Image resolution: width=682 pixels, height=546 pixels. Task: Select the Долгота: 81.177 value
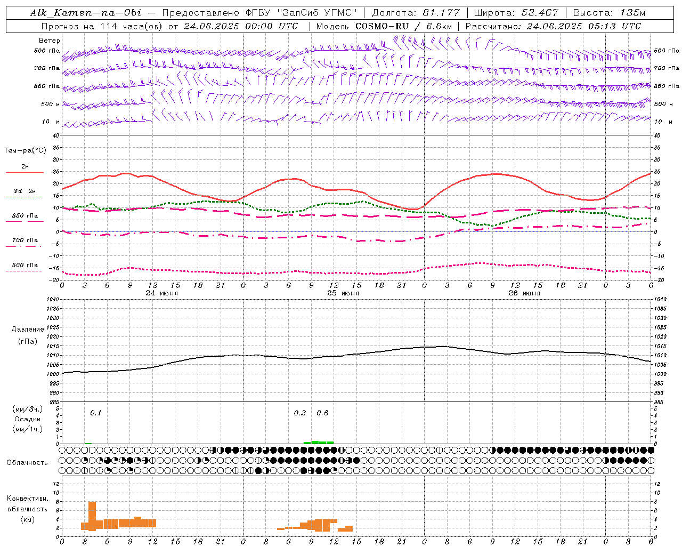[x=416, y=13]
